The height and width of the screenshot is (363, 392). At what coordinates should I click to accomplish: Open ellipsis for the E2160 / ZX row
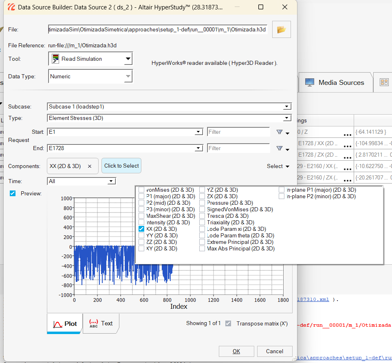(348, 180)
